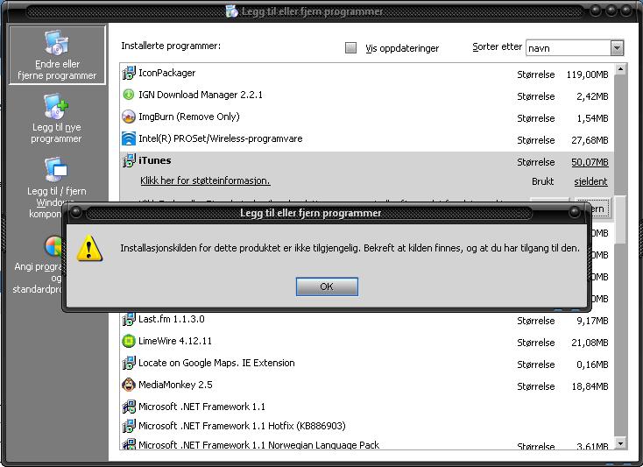Image resolution: width=643 pixels, height=467 pixels.
Task: Select Intel(R) PROSet/Wireless-programvare entry
Action: (x=221, y=138)
